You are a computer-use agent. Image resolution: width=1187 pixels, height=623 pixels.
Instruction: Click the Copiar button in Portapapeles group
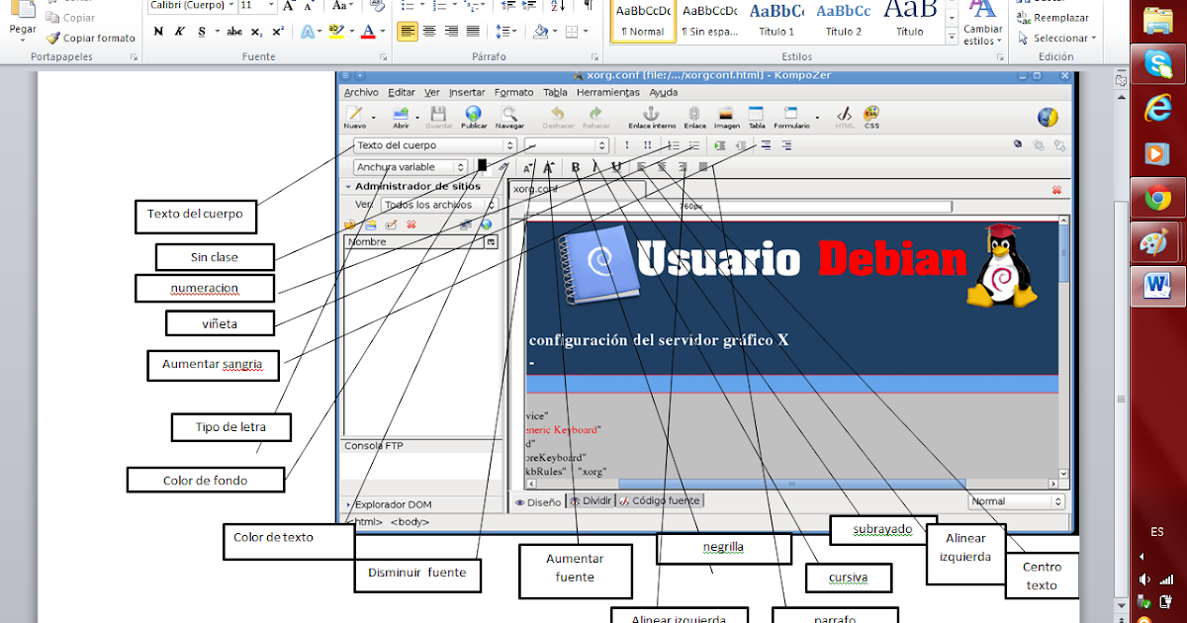tap(70, 18)
